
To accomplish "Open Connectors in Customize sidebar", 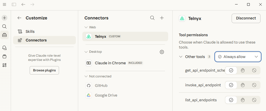I will pos(44,40).
